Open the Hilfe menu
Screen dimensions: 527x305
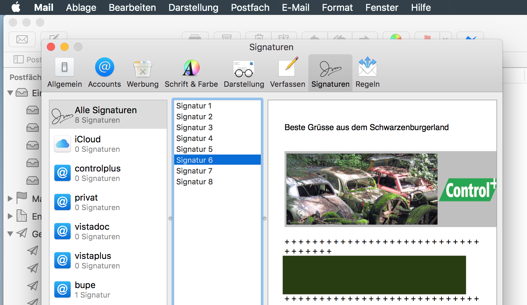[x=421, y=7]
